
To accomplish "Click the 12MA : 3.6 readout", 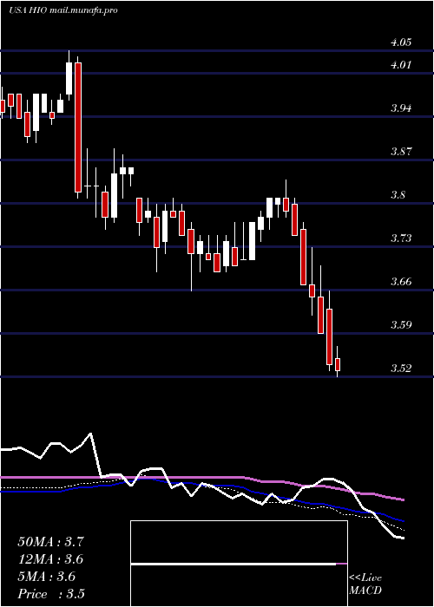I will [50, 559].
